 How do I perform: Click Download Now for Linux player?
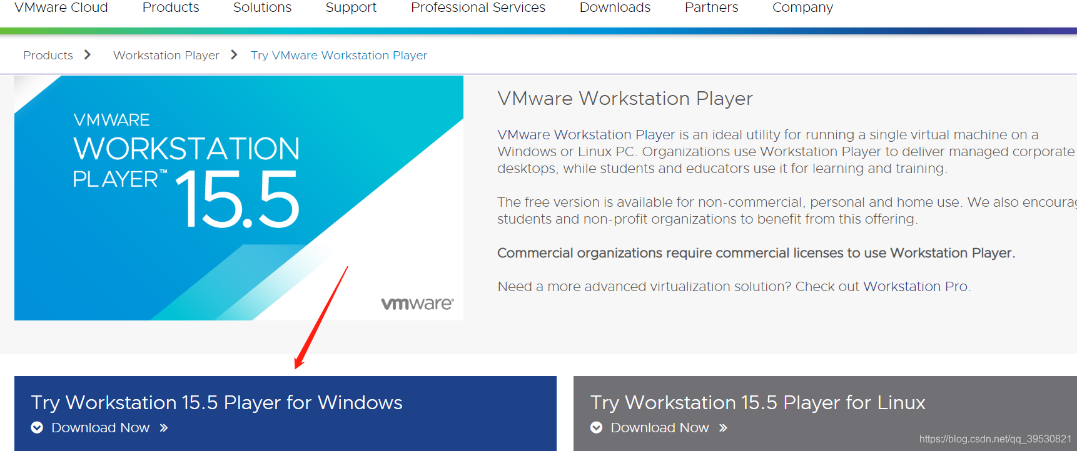pyautogui.click(x=660, y=427)
